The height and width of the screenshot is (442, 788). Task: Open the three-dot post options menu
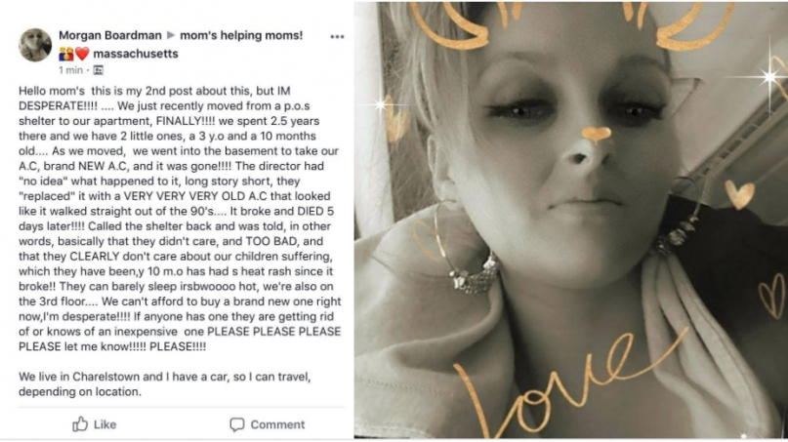pos(337,36)
